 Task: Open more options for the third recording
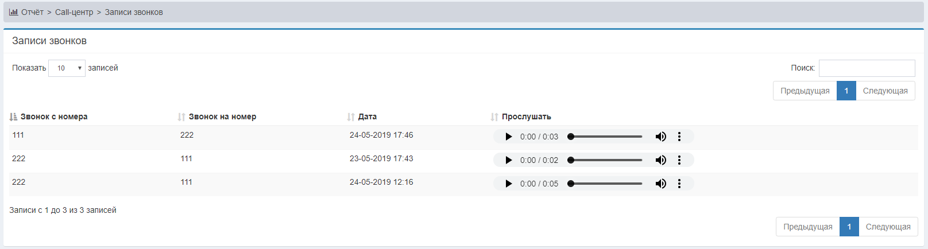coord(679,184)
